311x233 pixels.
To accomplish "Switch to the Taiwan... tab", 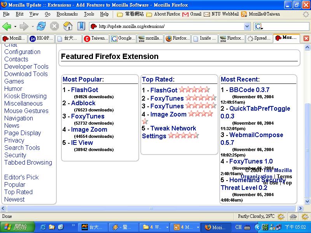I will point(96,38).
